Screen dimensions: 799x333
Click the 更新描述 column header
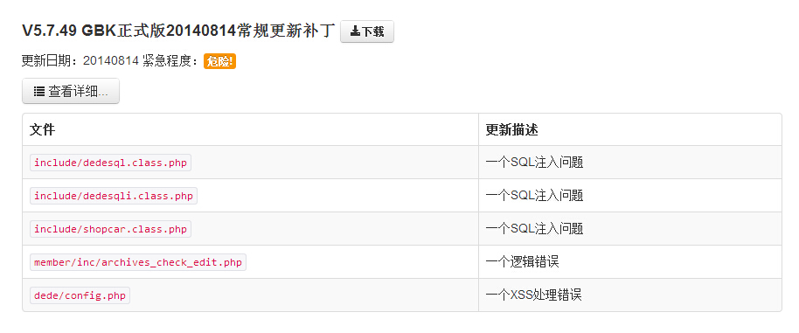point(511,130)
